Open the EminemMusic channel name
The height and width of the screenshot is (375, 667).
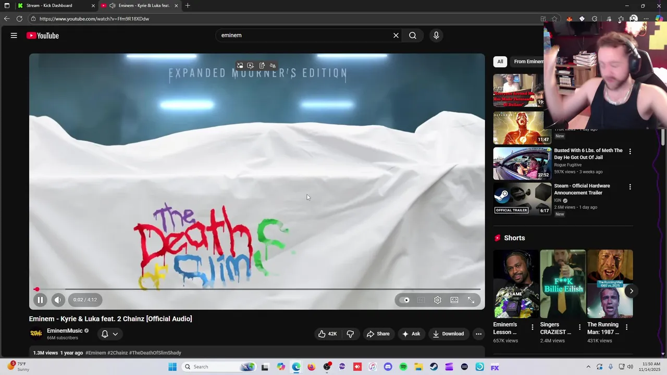(x=65, y=331)
